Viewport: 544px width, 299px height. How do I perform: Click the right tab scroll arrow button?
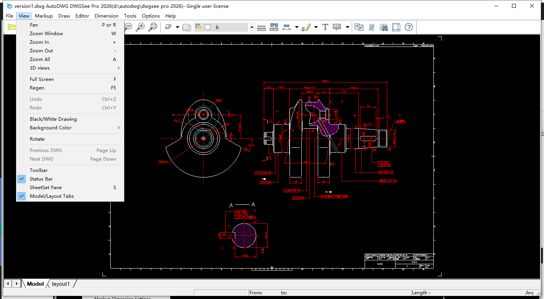[16, 284]
